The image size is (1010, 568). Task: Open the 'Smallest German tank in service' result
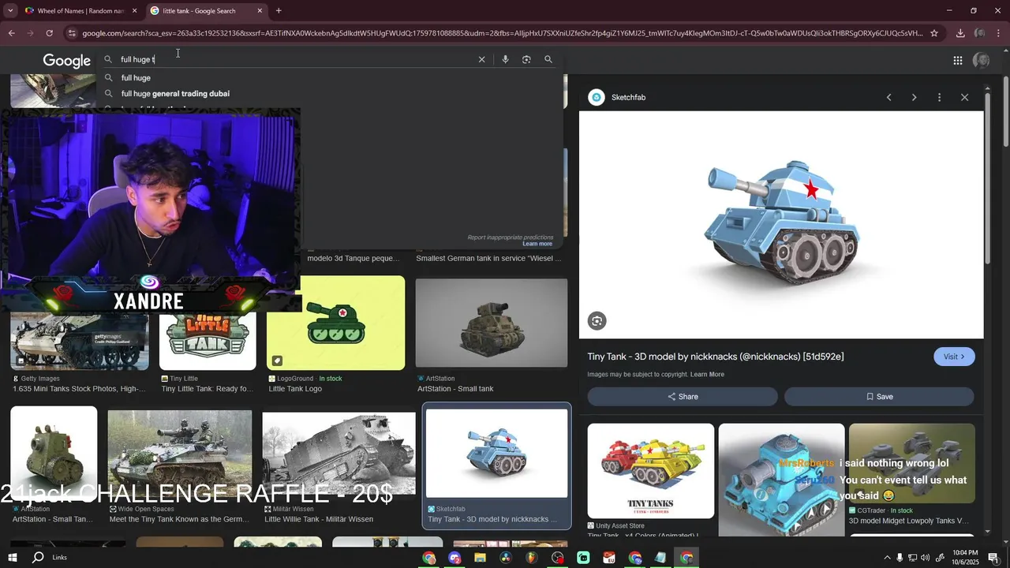tap(488, 258)
